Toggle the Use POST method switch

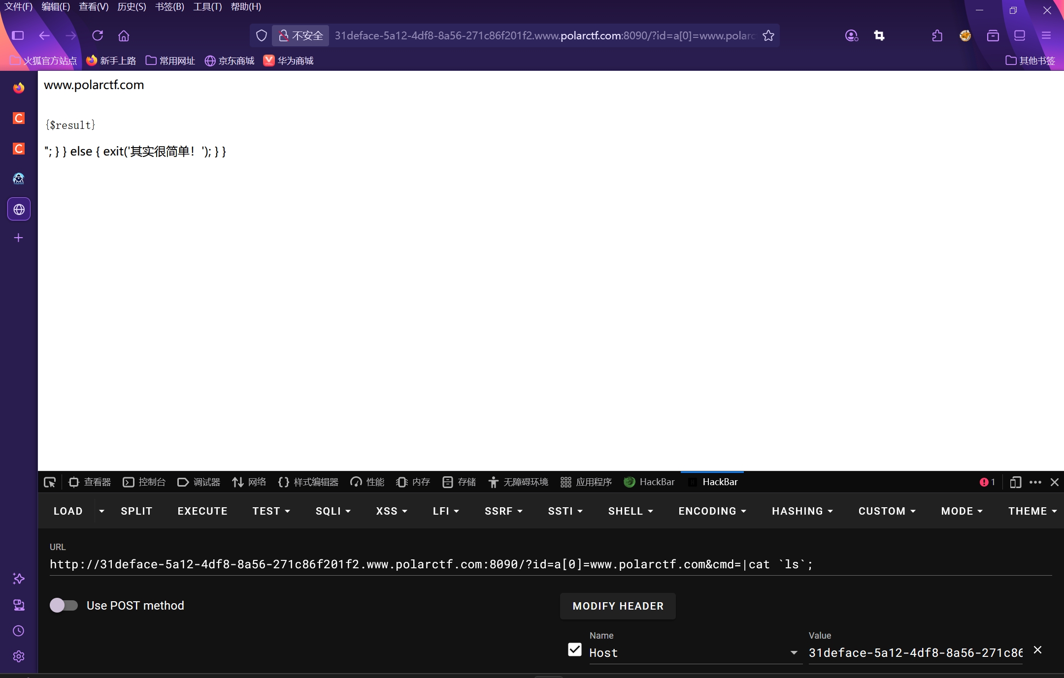point(64,605)
